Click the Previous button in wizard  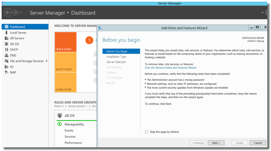tap(198, 143)
